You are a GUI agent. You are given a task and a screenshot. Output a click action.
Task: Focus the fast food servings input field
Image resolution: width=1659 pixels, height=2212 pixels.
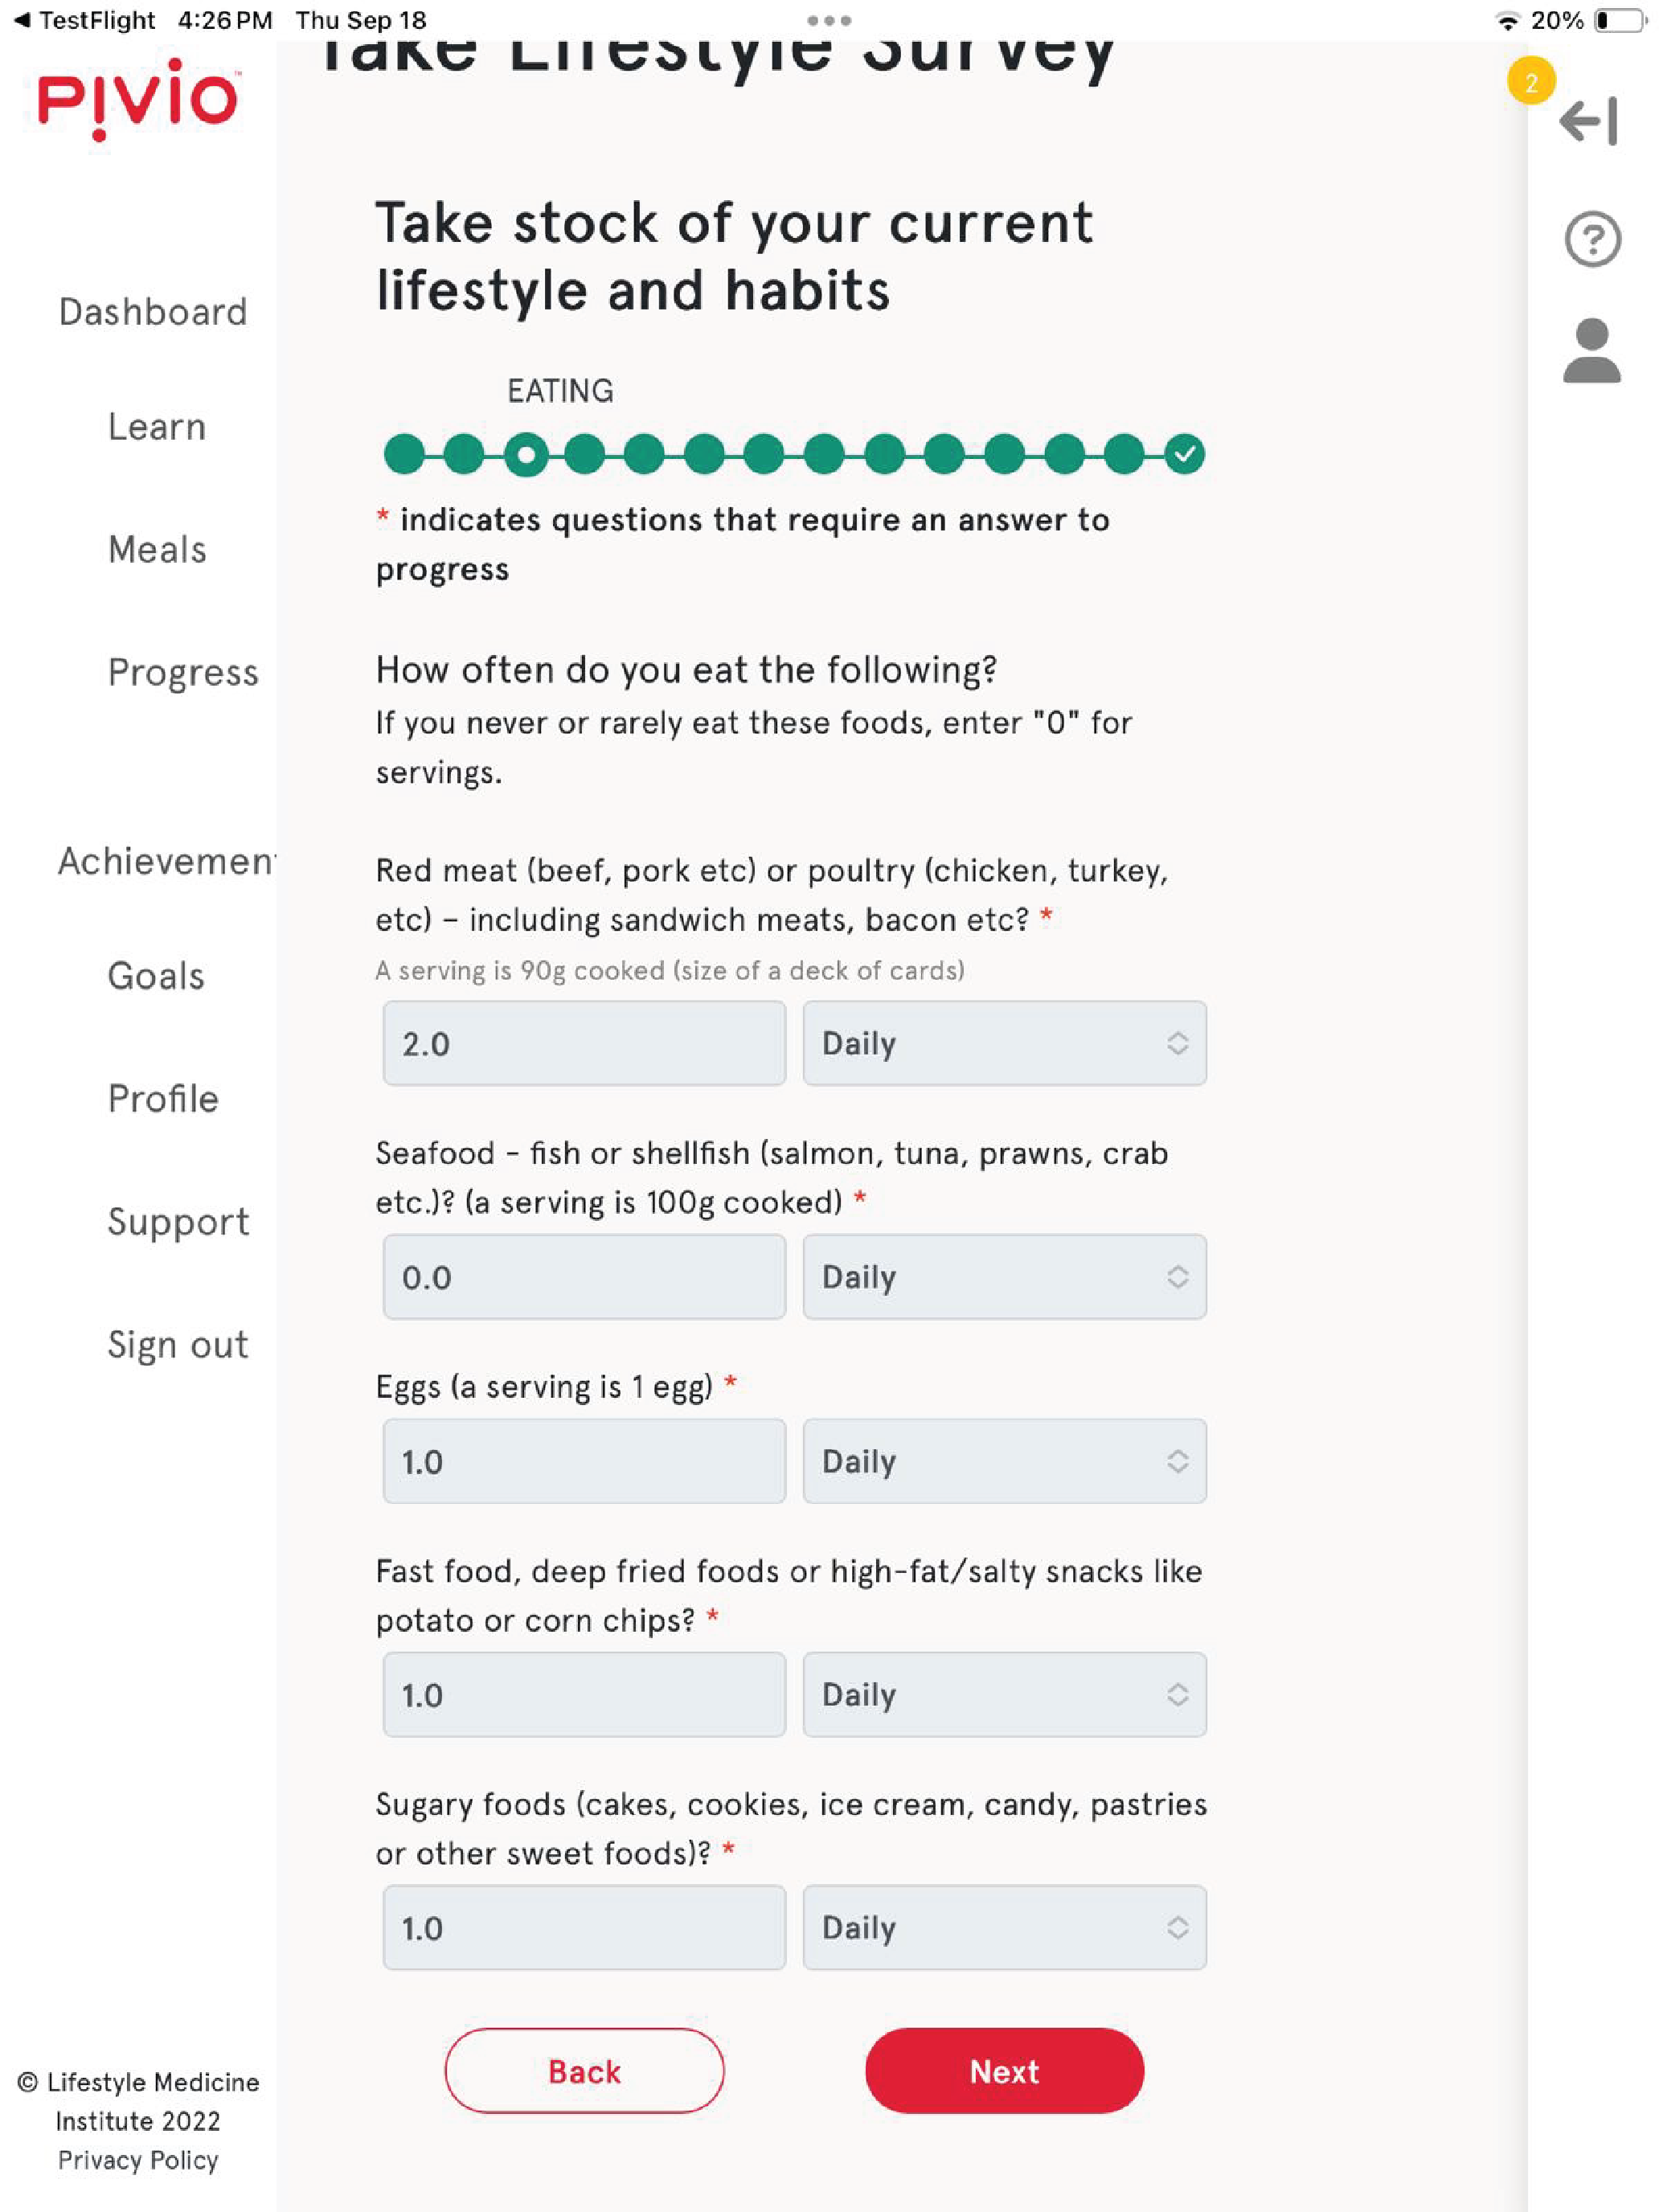coord(584,1695)
